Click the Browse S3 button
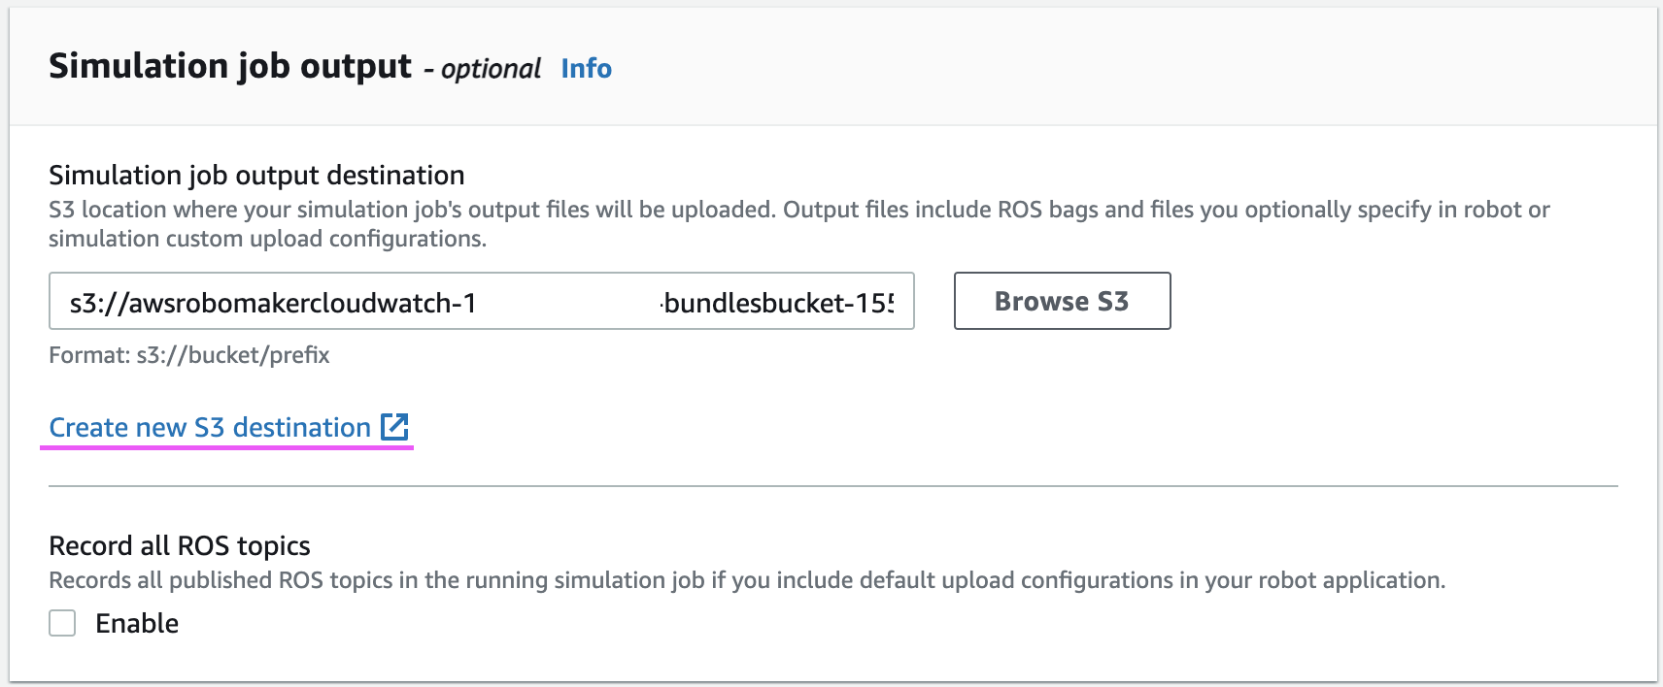 click(1061, 301)
